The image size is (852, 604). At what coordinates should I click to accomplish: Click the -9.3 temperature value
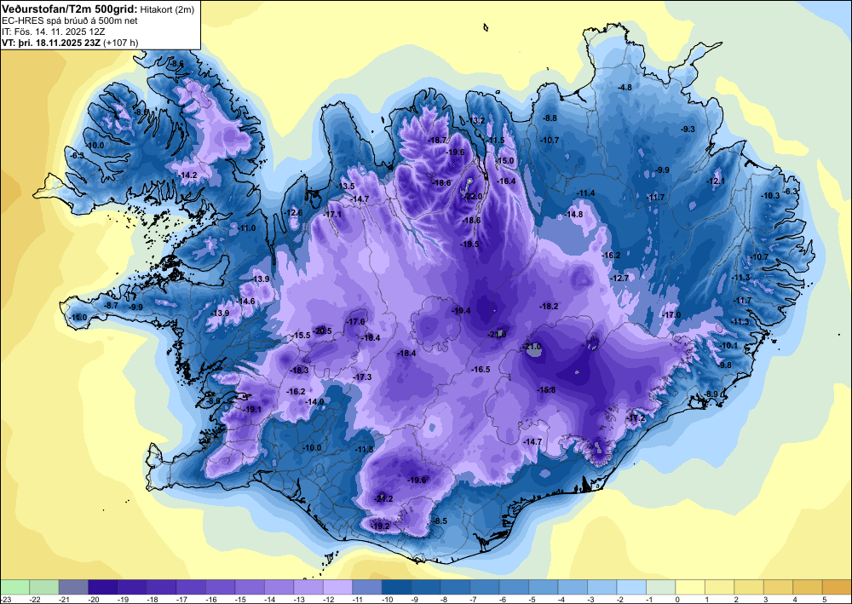click(x=688, y=129)
